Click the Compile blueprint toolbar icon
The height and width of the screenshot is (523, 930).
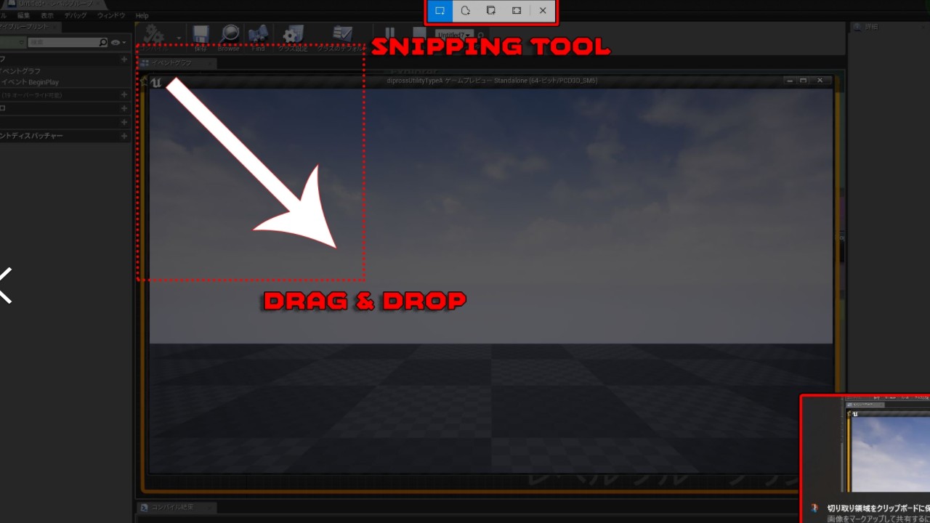[x=153, y=34]
